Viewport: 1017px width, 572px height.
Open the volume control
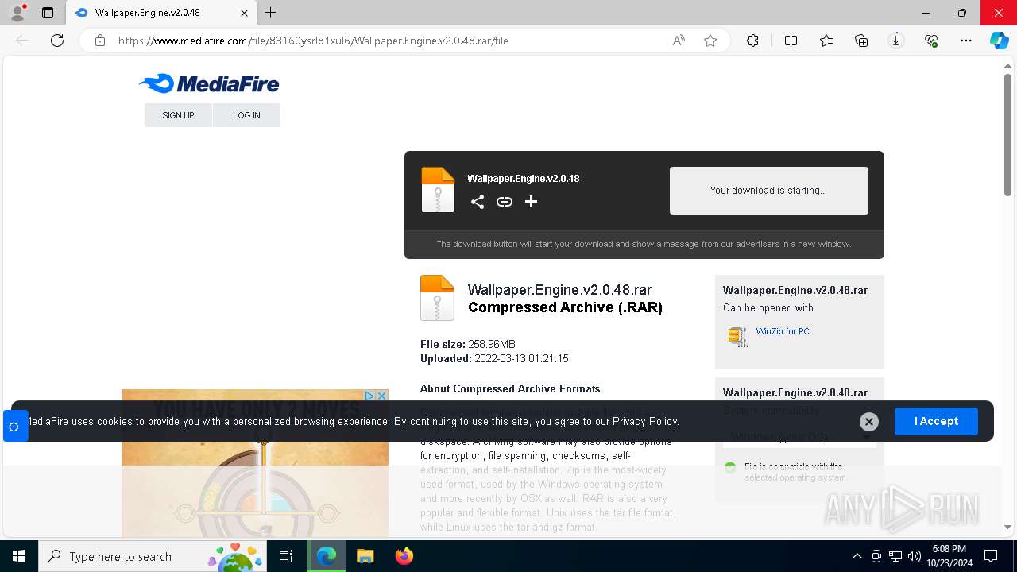click(915, 556)
